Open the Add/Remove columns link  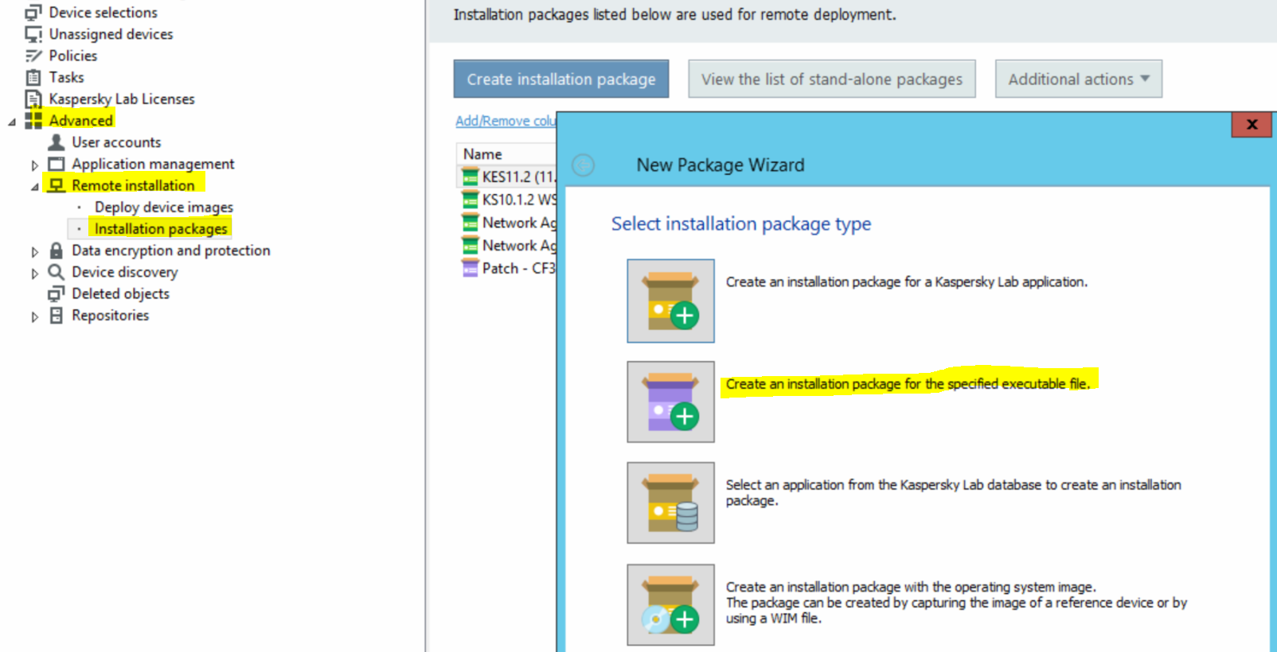506,121
